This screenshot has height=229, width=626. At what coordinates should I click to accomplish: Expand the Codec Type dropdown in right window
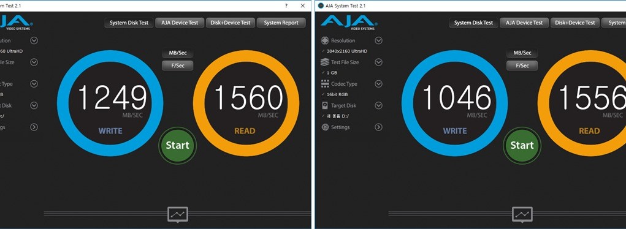(378, 84)
